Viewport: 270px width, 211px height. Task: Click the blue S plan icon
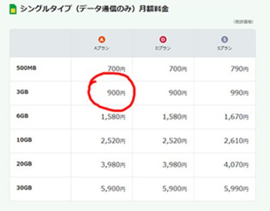225,39
